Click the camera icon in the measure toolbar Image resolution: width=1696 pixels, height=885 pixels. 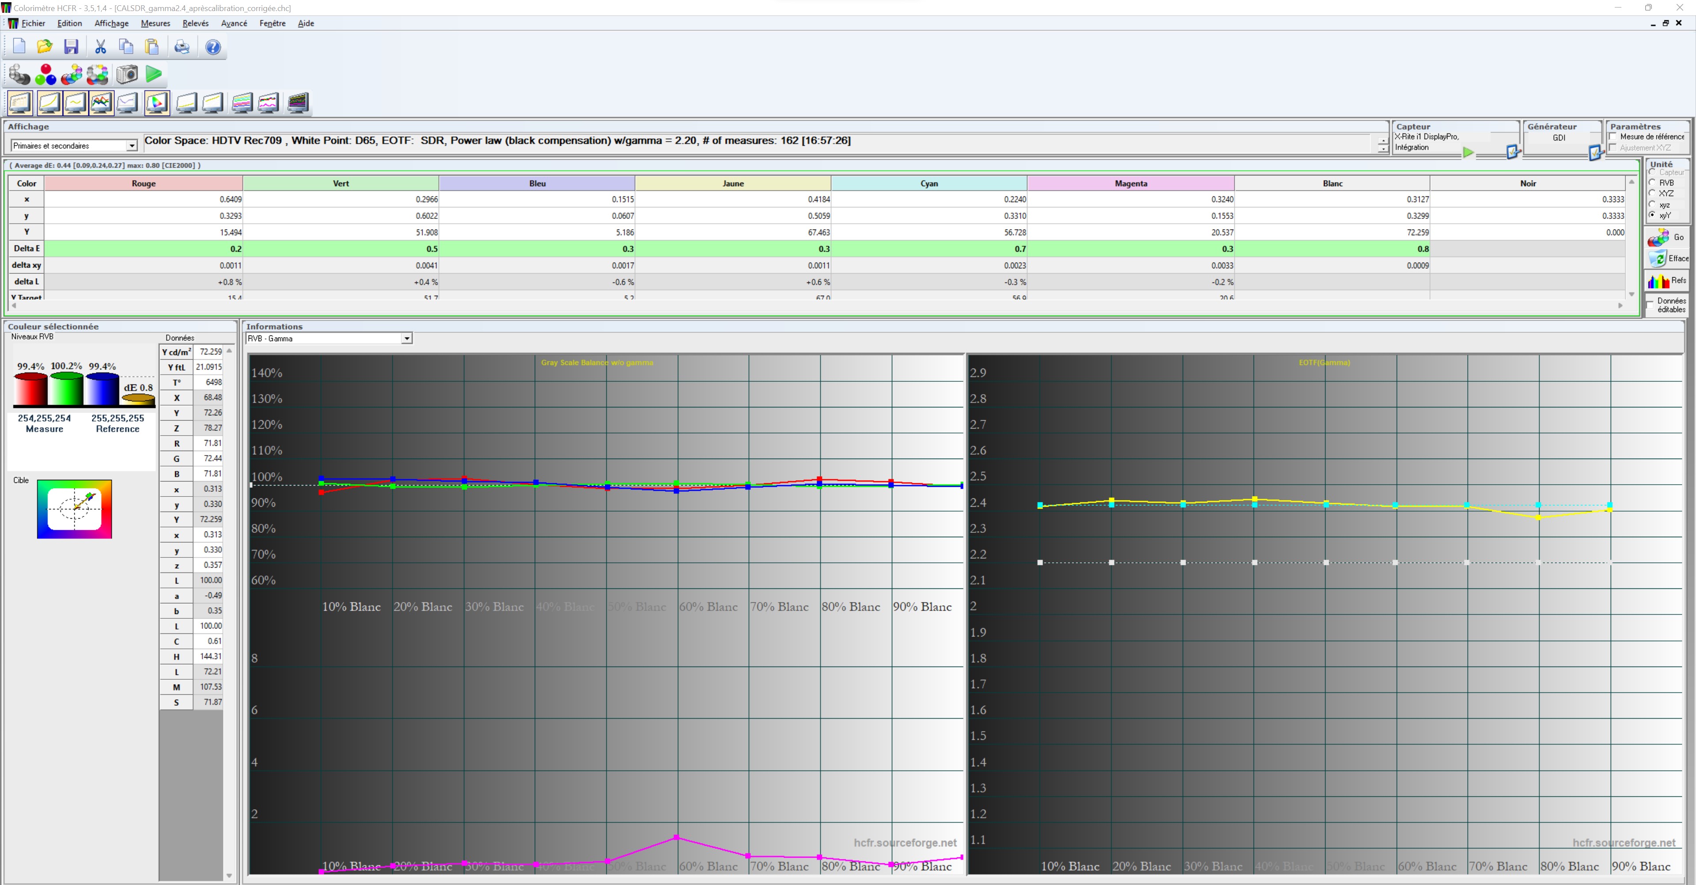(x=127, y=74)
